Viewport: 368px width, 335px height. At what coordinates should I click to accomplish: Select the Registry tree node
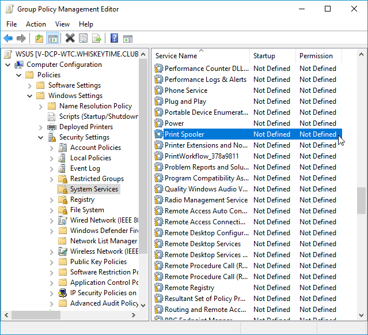click(x=82, y=200)
